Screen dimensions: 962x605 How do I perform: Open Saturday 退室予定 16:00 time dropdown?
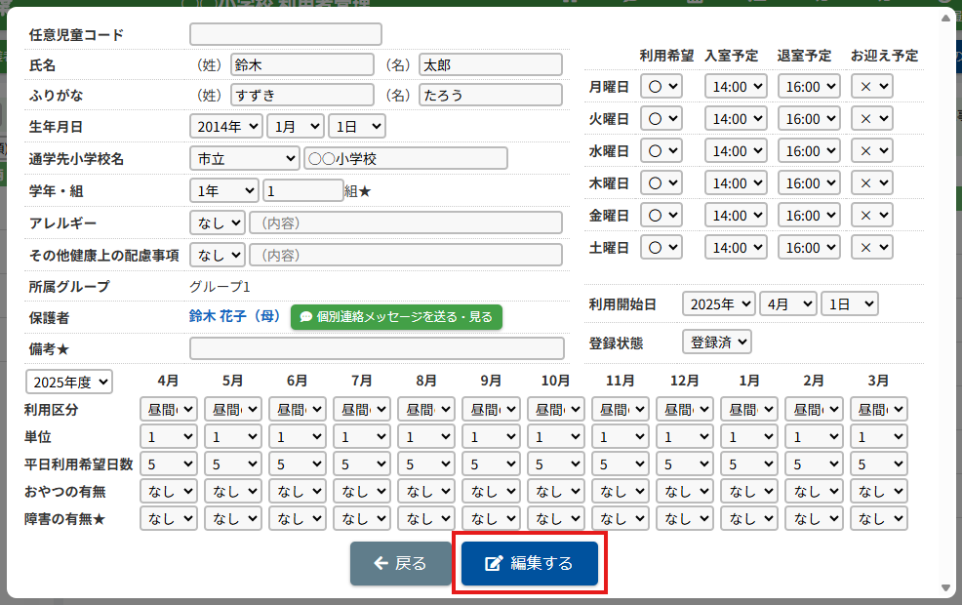tap(808, 248)
